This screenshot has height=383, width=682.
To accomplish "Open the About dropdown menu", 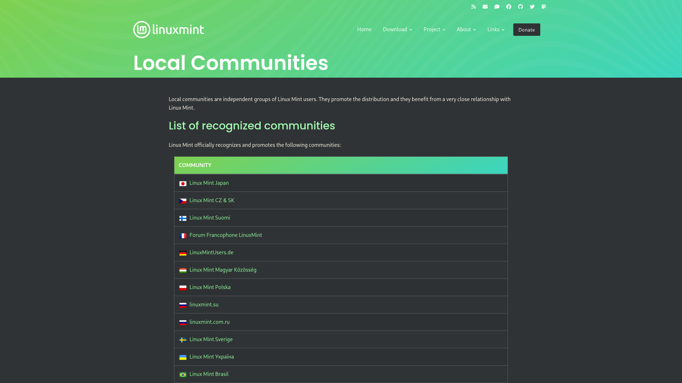I will coord(466,29).
